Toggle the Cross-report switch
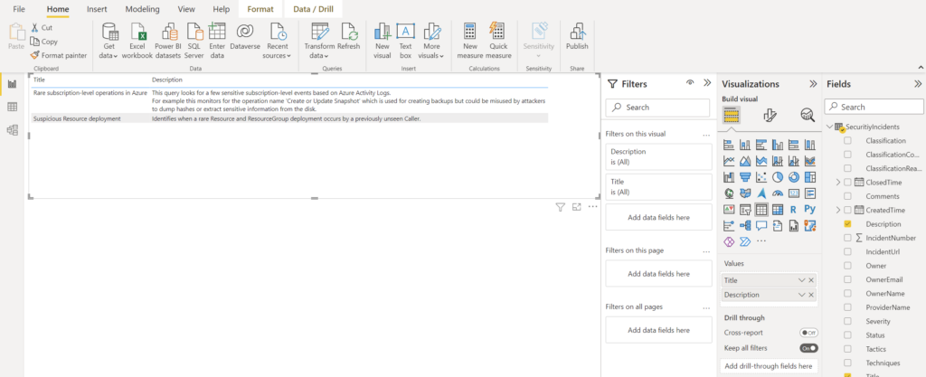The height and width of the screenshot is (377, 926). point(808,333)
